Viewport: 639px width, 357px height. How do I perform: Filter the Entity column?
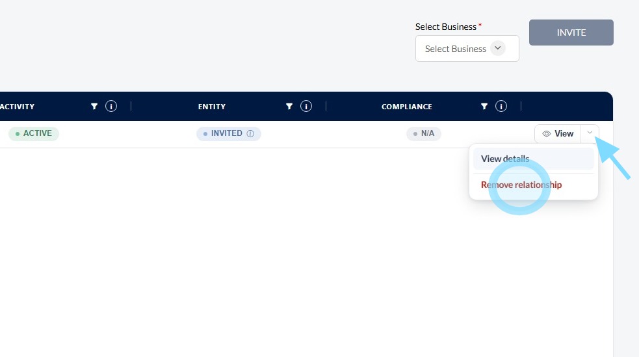(289, 107)
